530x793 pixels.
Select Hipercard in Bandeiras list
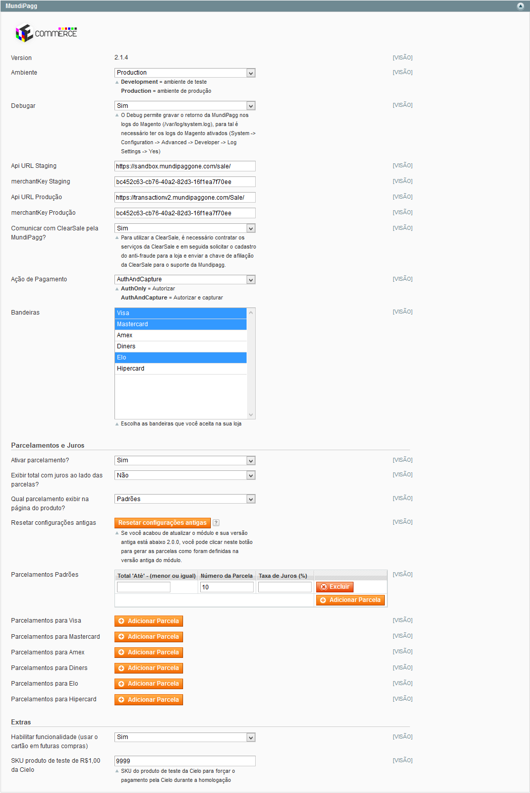[x=181, y=369]
